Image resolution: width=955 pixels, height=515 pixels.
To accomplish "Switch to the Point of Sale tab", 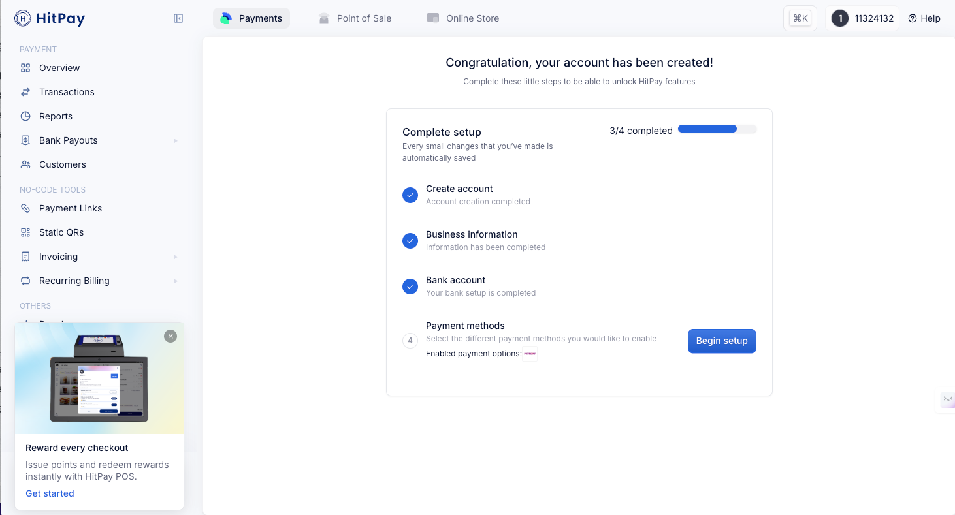I will point(355,18).
